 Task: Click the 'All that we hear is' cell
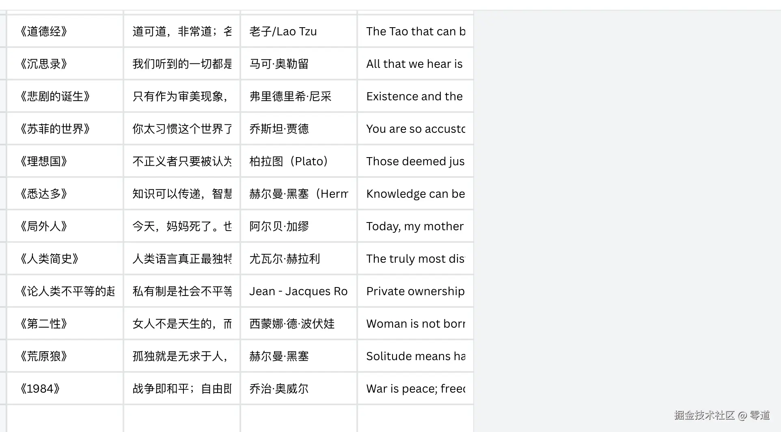coord(415,64)
